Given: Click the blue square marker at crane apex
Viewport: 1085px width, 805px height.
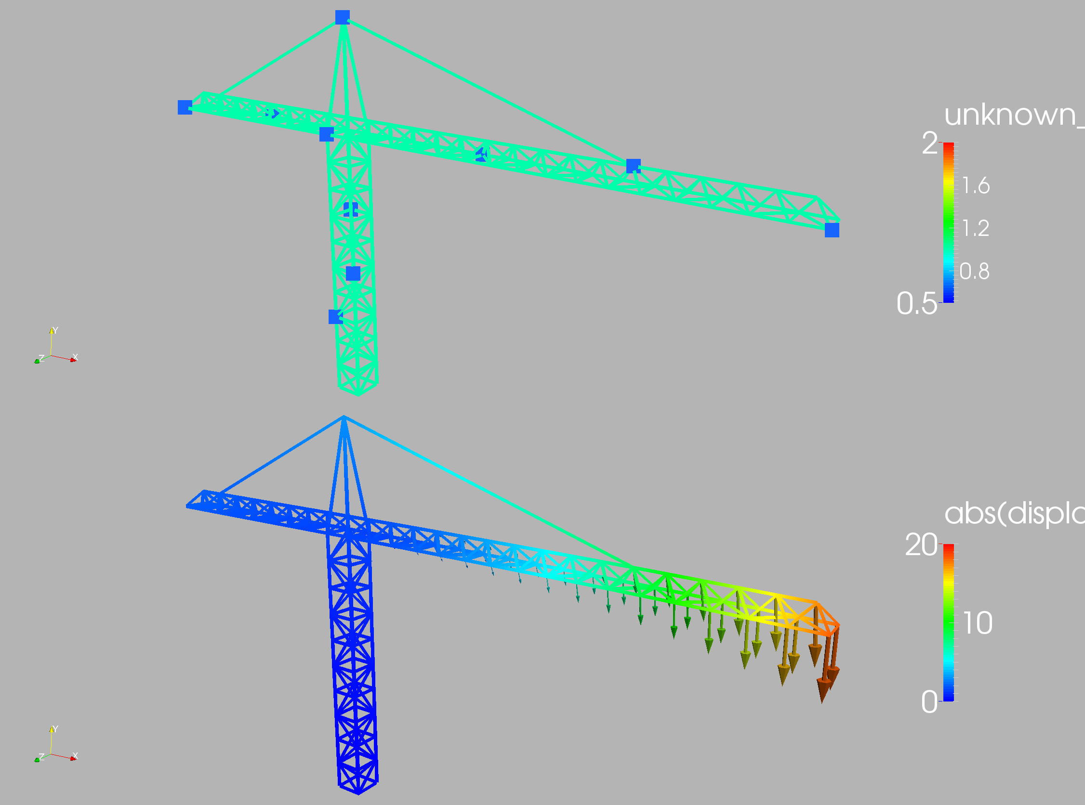Looking at the screenshot, I should (343, 17).
